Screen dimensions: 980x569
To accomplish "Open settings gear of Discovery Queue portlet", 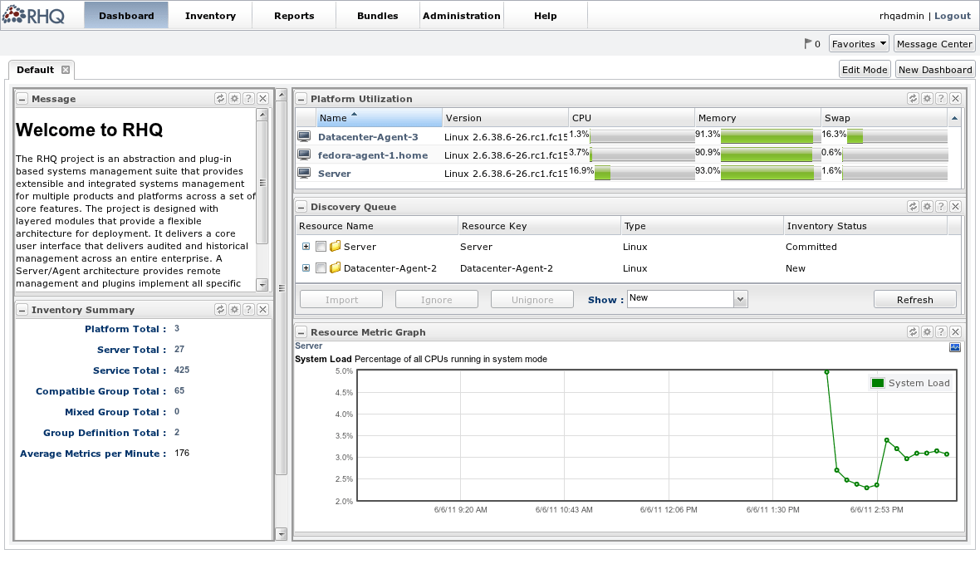I will point(927,206).
